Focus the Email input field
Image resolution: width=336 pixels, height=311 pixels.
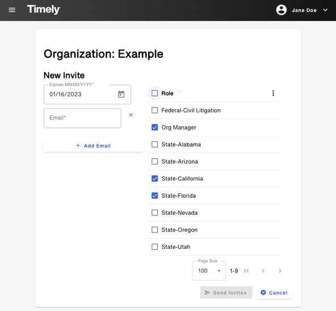coord(82,118)
